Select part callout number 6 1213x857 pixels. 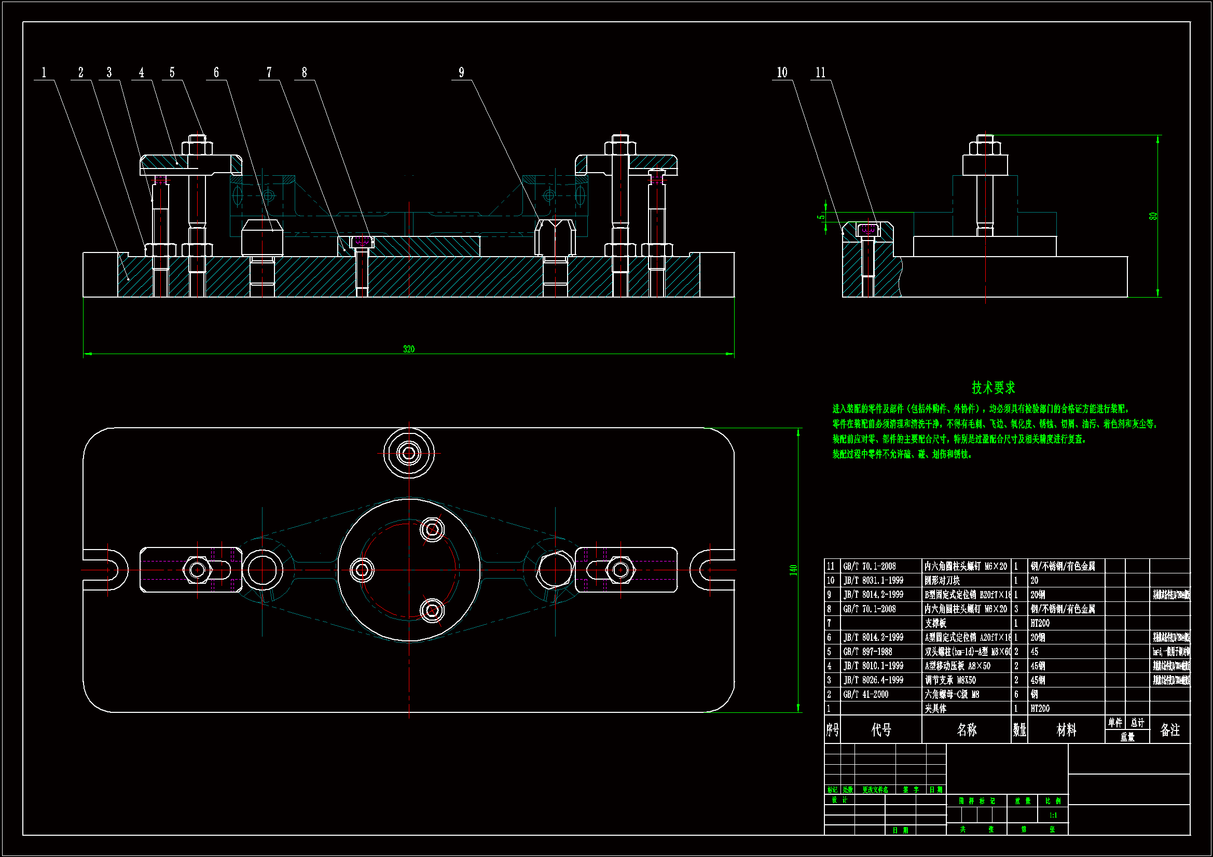[216, 73]
